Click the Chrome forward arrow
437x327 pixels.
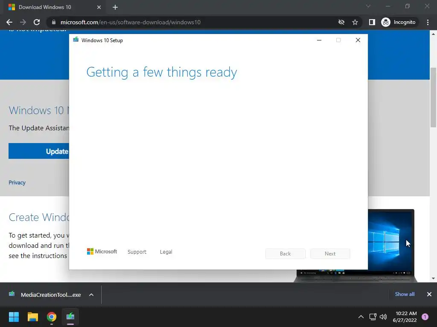(x=23, y=22)
